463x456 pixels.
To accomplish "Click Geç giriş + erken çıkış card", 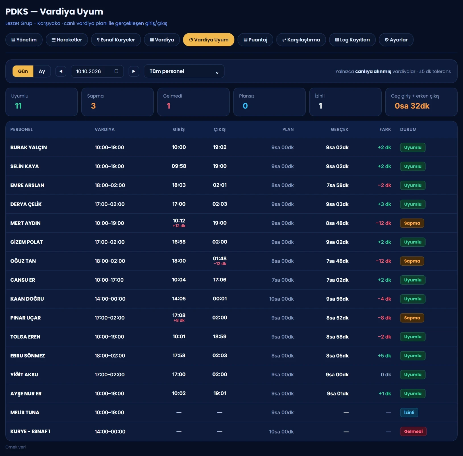I will (421, 102).
